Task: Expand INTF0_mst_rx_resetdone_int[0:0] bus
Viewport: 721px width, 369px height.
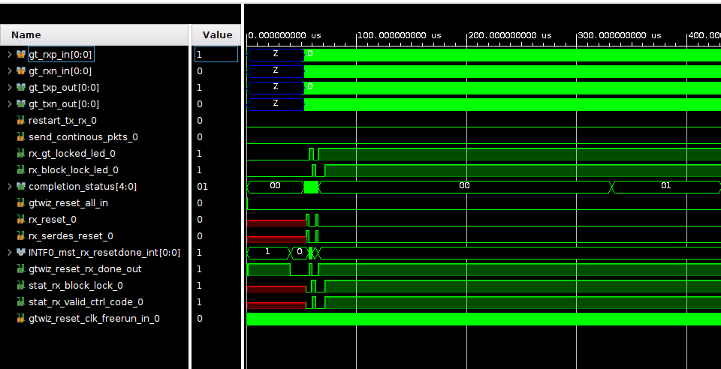Action: tap(10, 253)
